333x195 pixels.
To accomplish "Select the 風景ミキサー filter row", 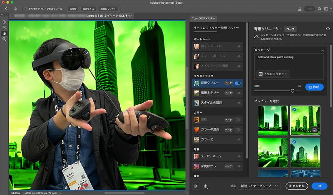I will [217, 93].
